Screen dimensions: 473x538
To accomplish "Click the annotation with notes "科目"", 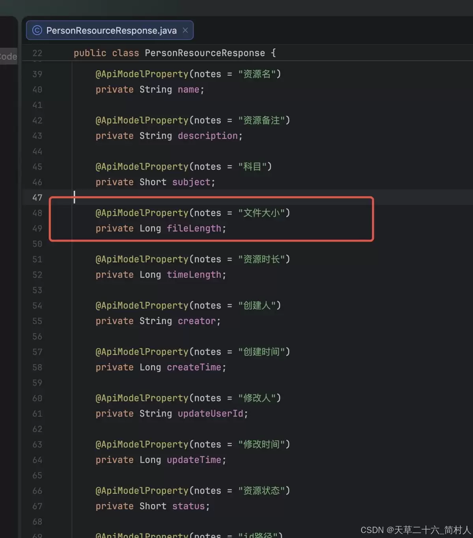I will point(184,167).
